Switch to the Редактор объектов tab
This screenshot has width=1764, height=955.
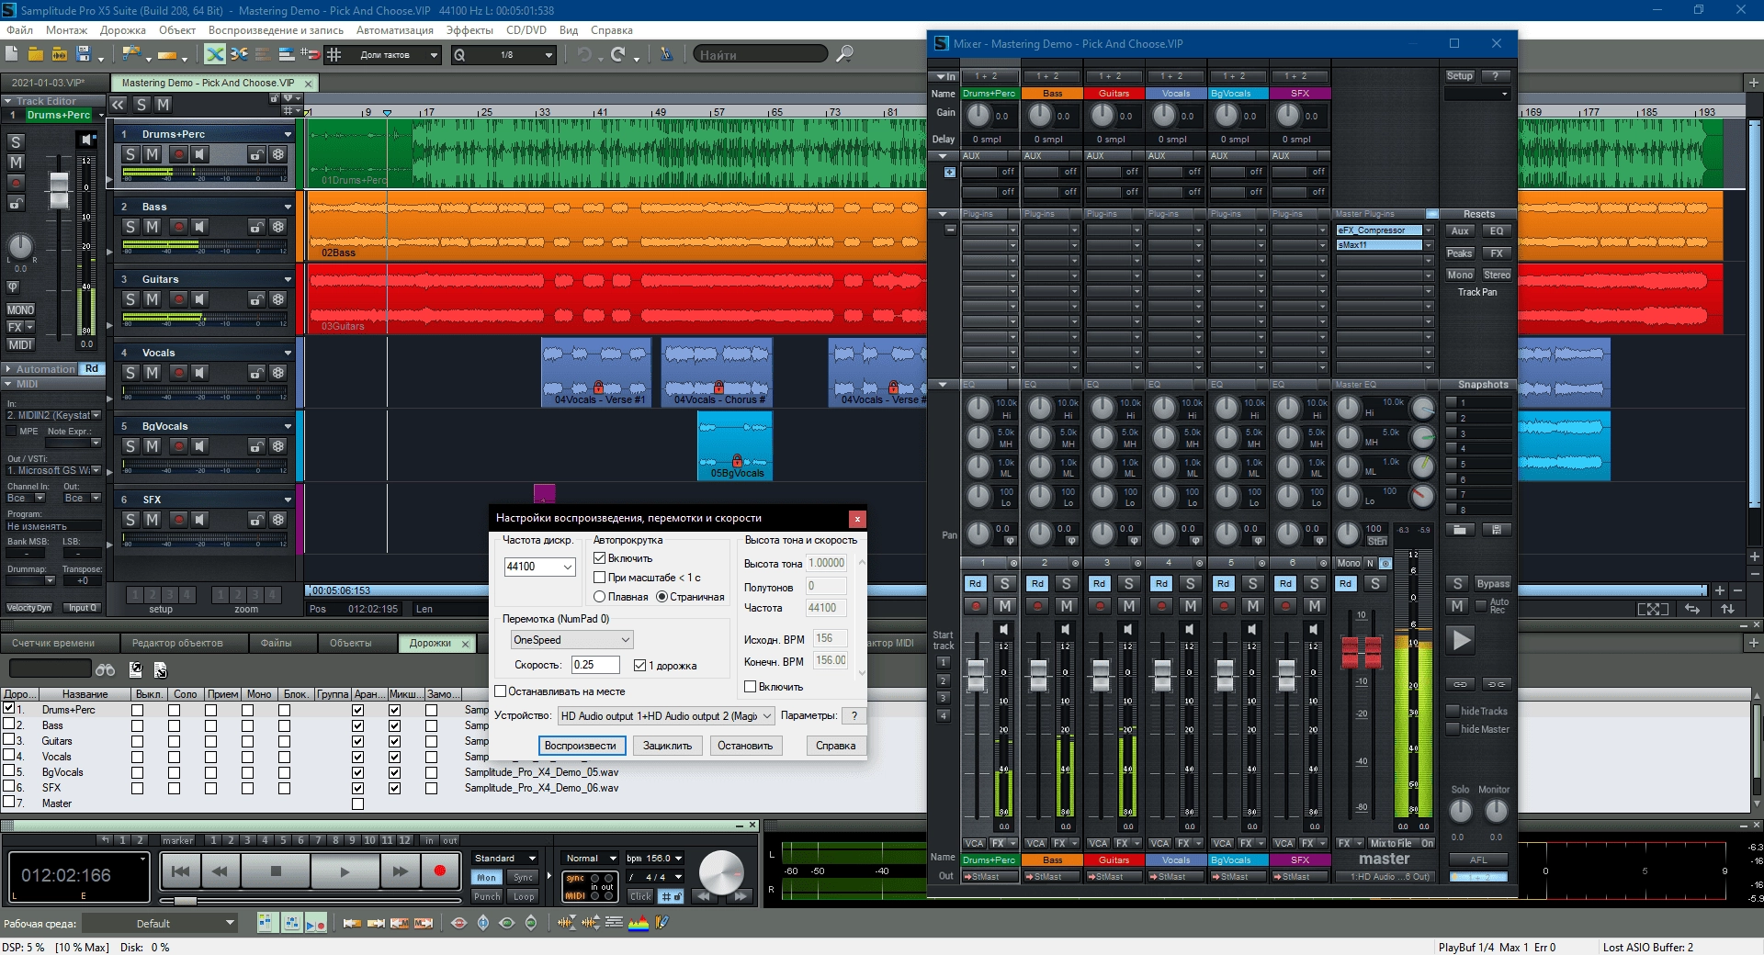coord(177,643)
